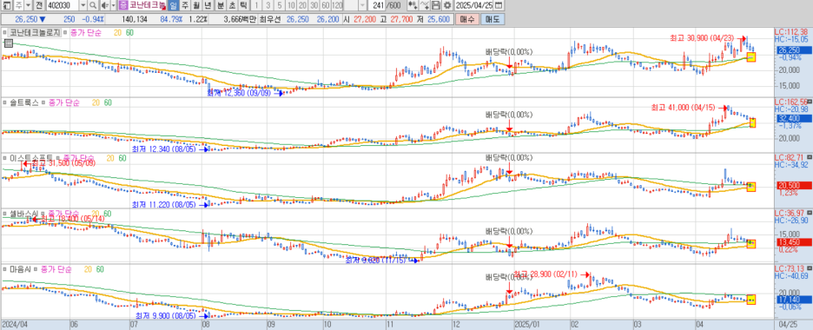Click the 배당락(0,00%) marker in the 코난테크놀로지 chart
The height and width of the screenshot is (330, 813).
coord(509,52)
